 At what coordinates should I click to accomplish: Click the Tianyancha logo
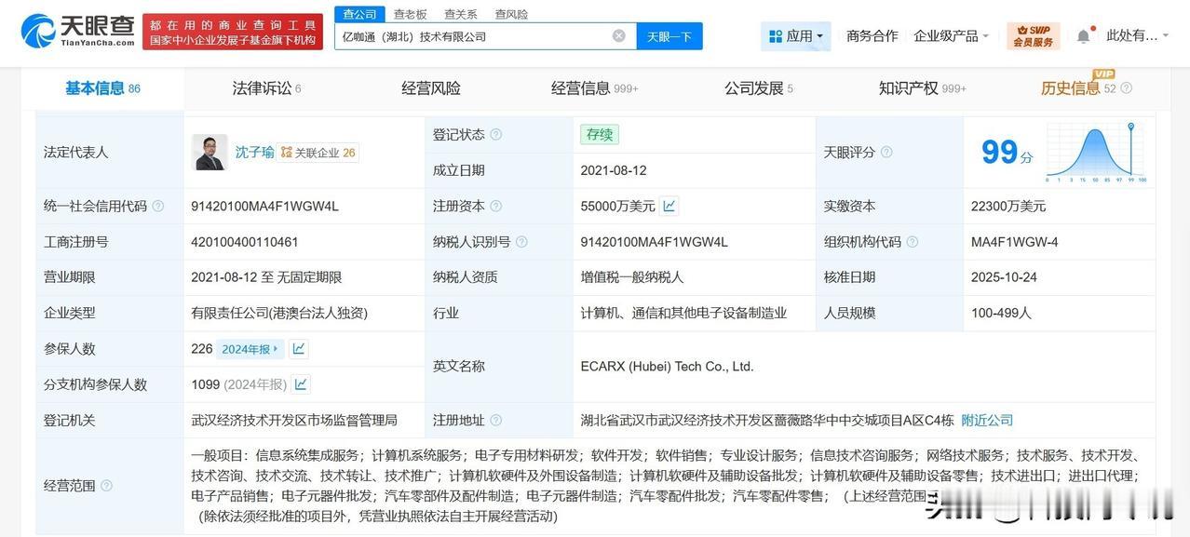[x=77, y=31]
